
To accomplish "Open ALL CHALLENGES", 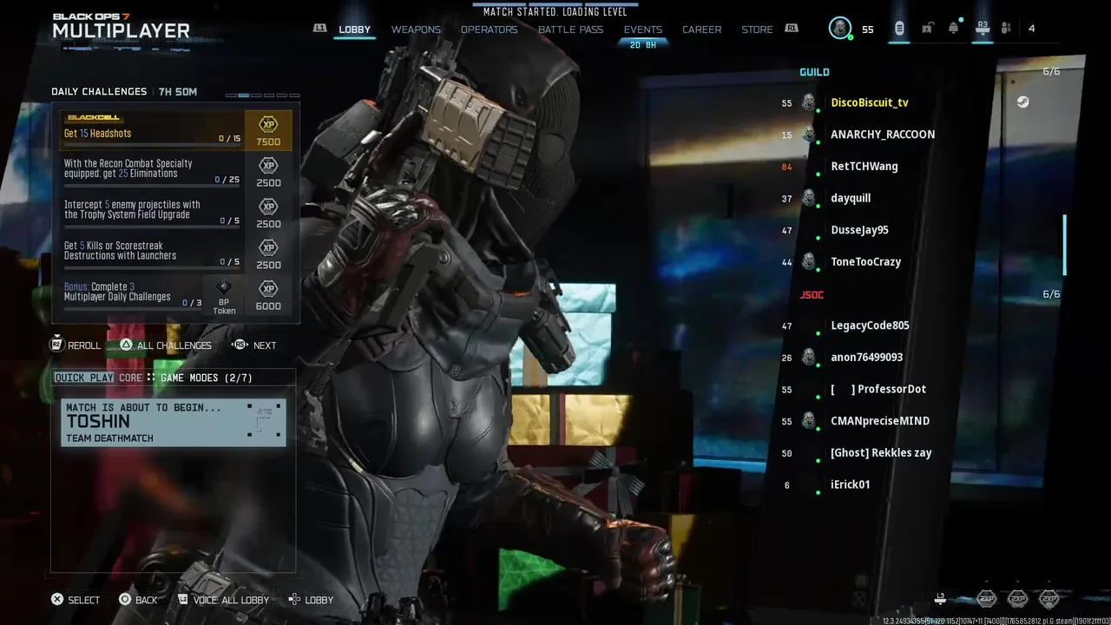I will point(166,345).
